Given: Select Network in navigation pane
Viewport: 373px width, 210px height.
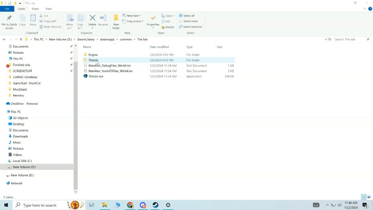Looking at the screenshot, I should (16, 183).
